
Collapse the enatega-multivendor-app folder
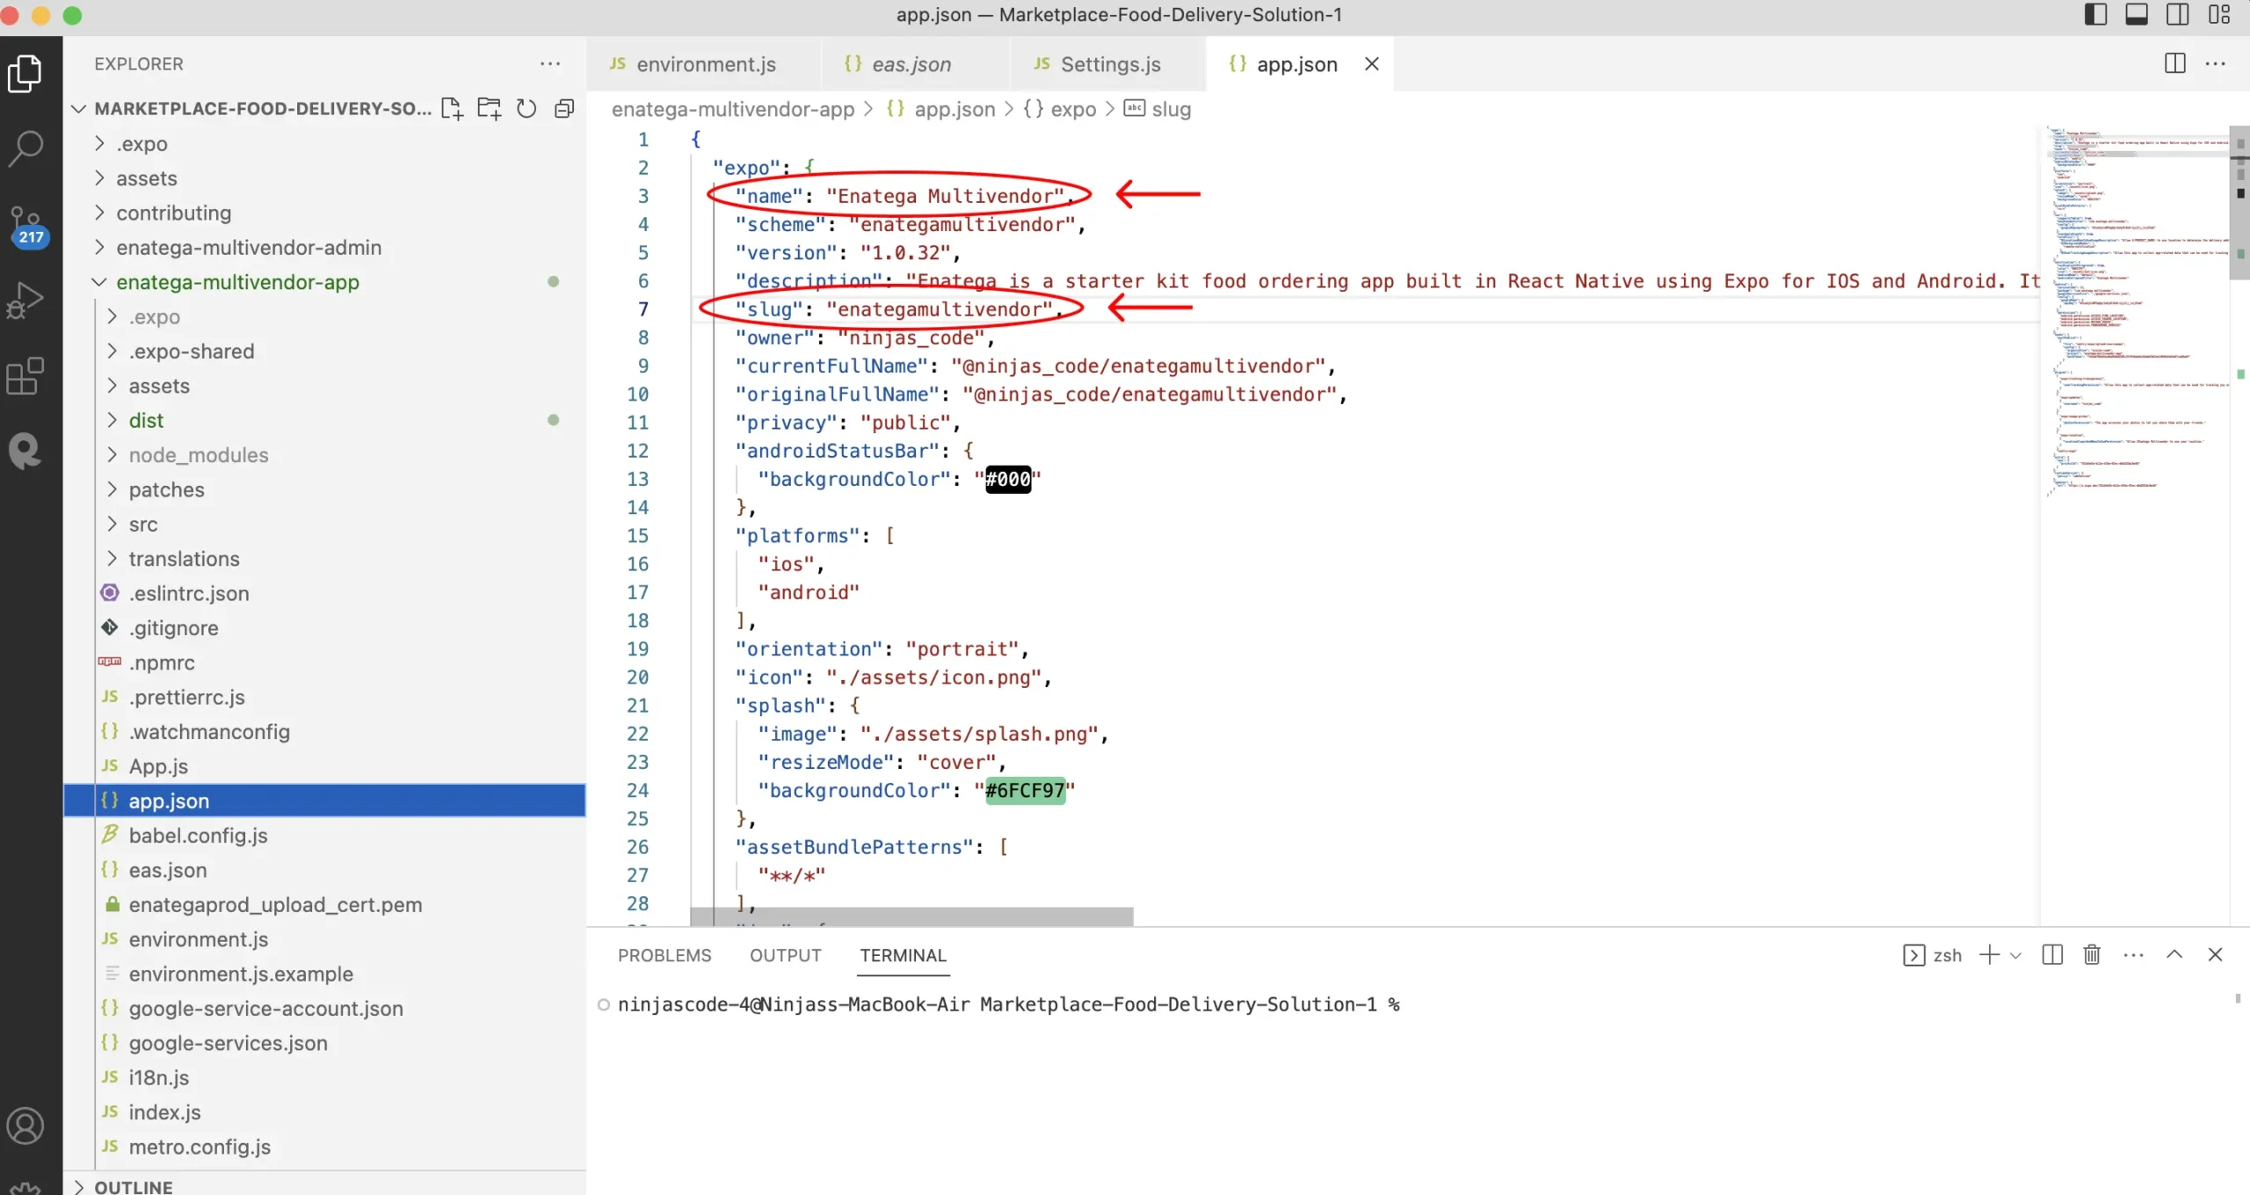(237, 282)
